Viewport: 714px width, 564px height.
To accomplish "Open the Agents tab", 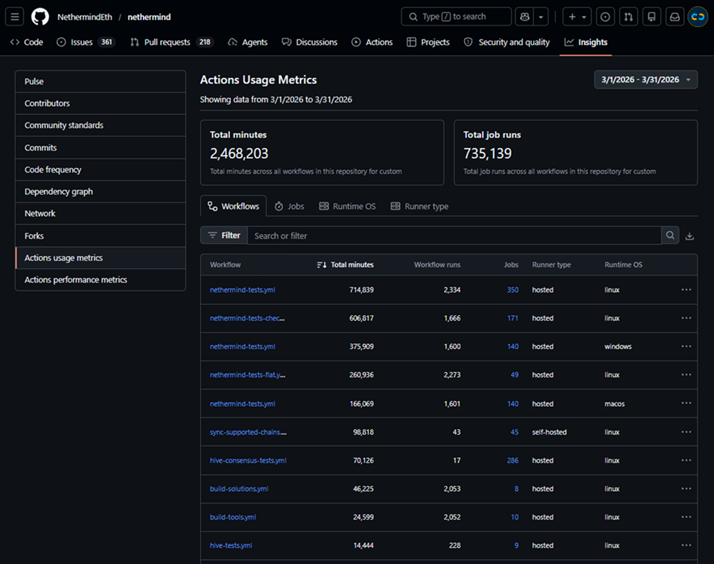I will click(x=248, y=42).
